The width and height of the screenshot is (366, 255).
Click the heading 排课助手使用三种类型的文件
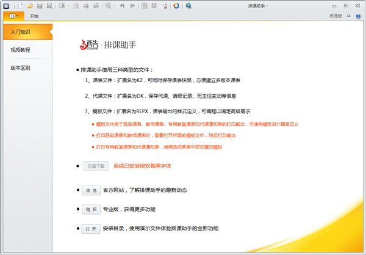coord(117,70)
